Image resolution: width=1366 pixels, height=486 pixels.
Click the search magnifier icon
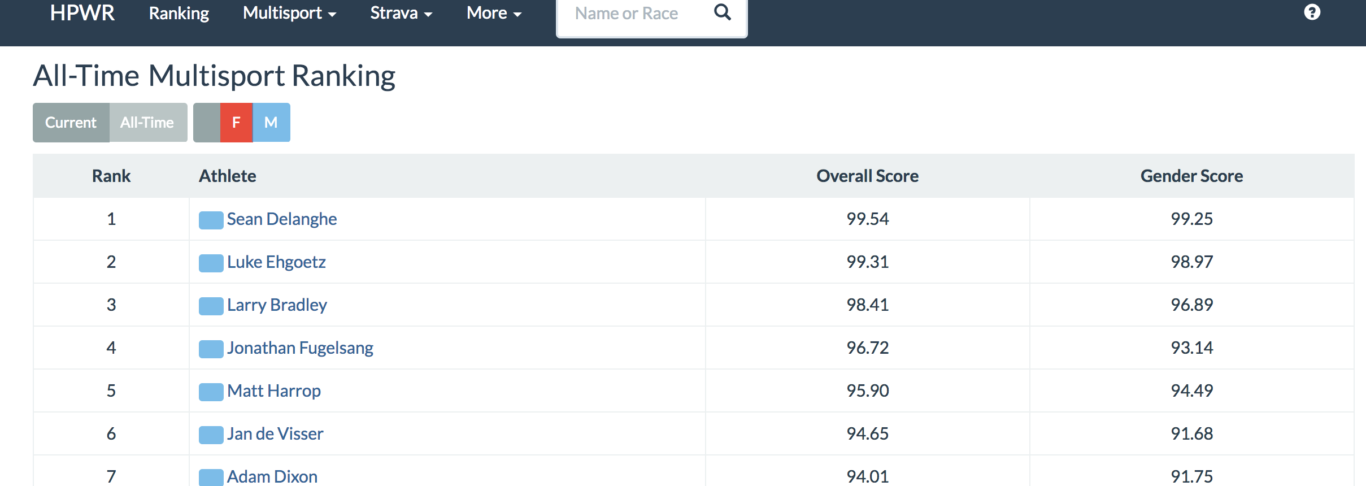(x=722, y=12)
